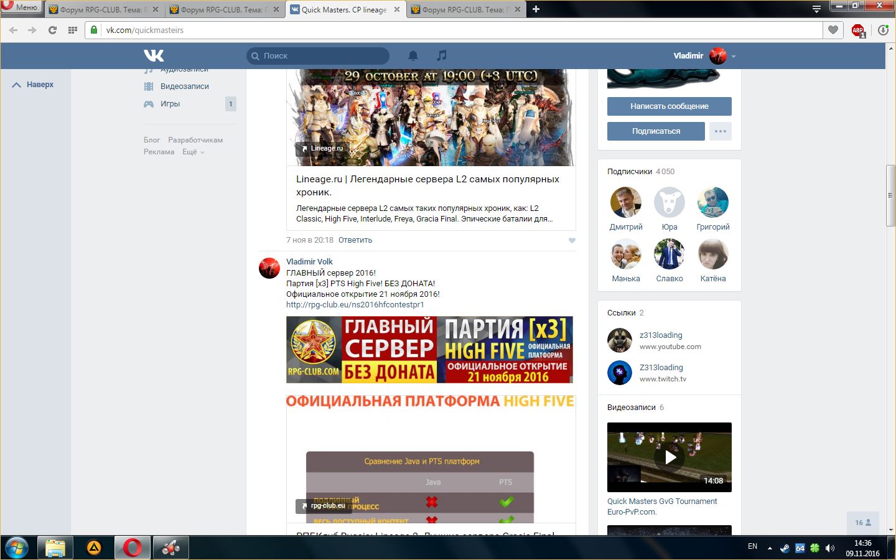Screen dimensions: 896x560
Task: Open the rpg-club.eu contest link
Action: pos(355,305)
